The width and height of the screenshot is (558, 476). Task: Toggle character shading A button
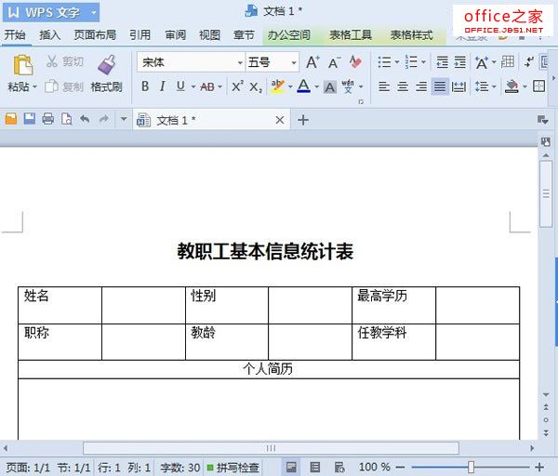[330, 87]
